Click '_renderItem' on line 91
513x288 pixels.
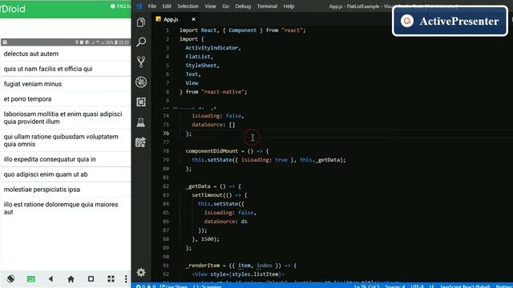[x=203, y=266]
